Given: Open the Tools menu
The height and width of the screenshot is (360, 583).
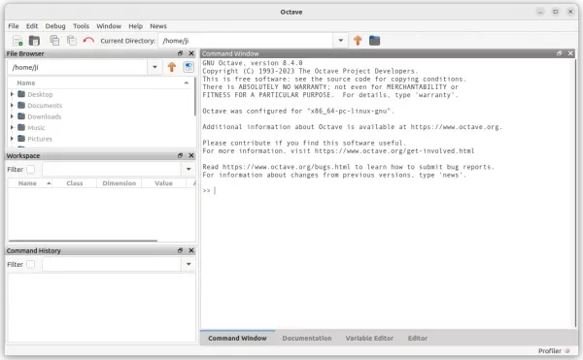Looking at the screenshot, I should coord(81,26).
